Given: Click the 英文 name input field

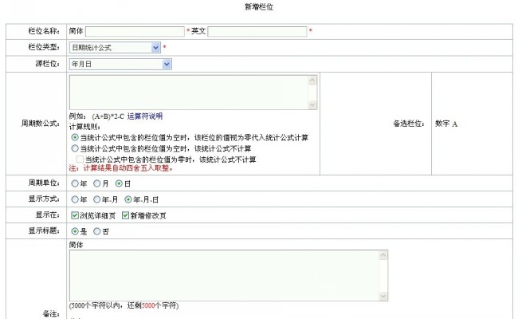Looking at the screenshot, I should click(x=257, y=32).
